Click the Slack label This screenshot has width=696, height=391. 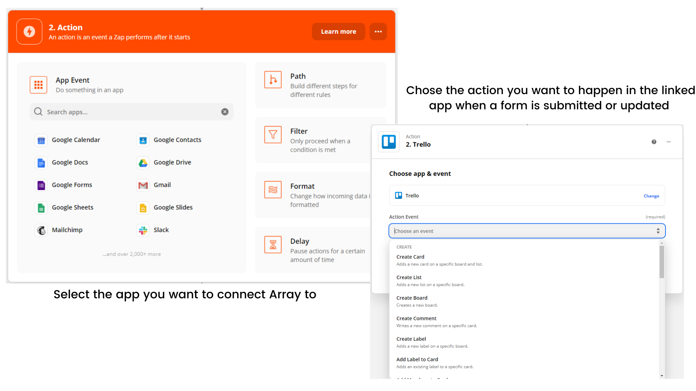pos(161,230)
